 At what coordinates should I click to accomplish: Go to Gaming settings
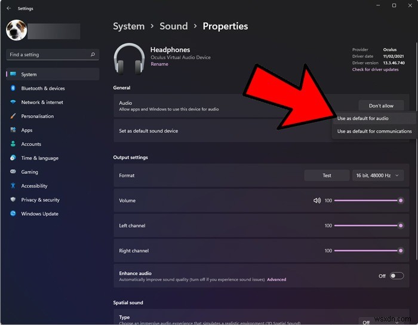point(29,172)
